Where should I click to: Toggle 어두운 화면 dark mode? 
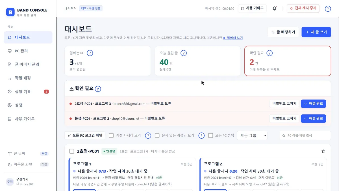pyautogui.click(x=28, y=164)
